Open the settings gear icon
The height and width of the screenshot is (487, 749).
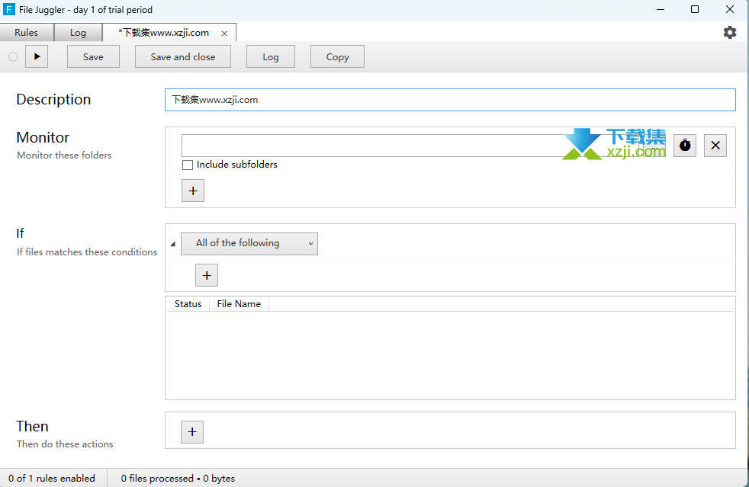pyautogui.click(x=729, y=33)
